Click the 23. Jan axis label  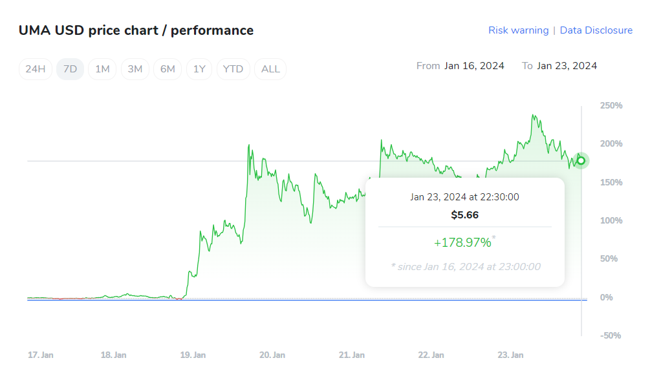tap(510, 355)
